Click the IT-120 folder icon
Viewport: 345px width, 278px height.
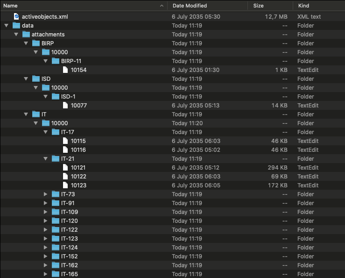point(56,221)
